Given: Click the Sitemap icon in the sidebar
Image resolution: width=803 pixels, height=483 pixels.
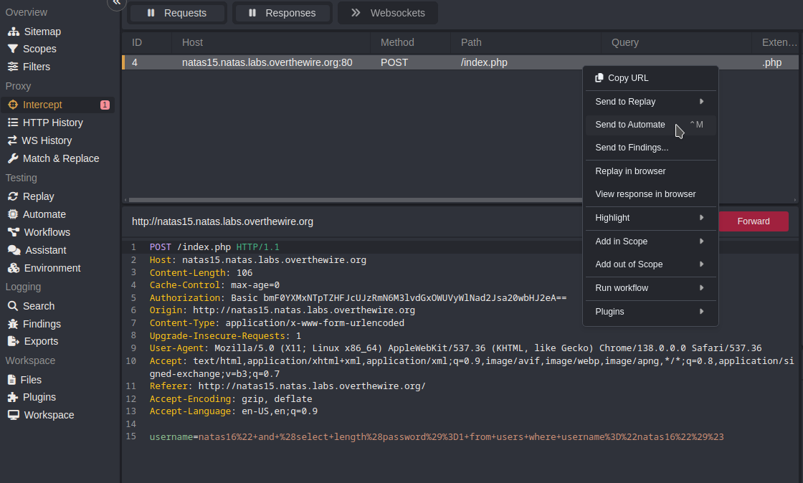Looking at the screenshot, I should (x=13, y=32).
